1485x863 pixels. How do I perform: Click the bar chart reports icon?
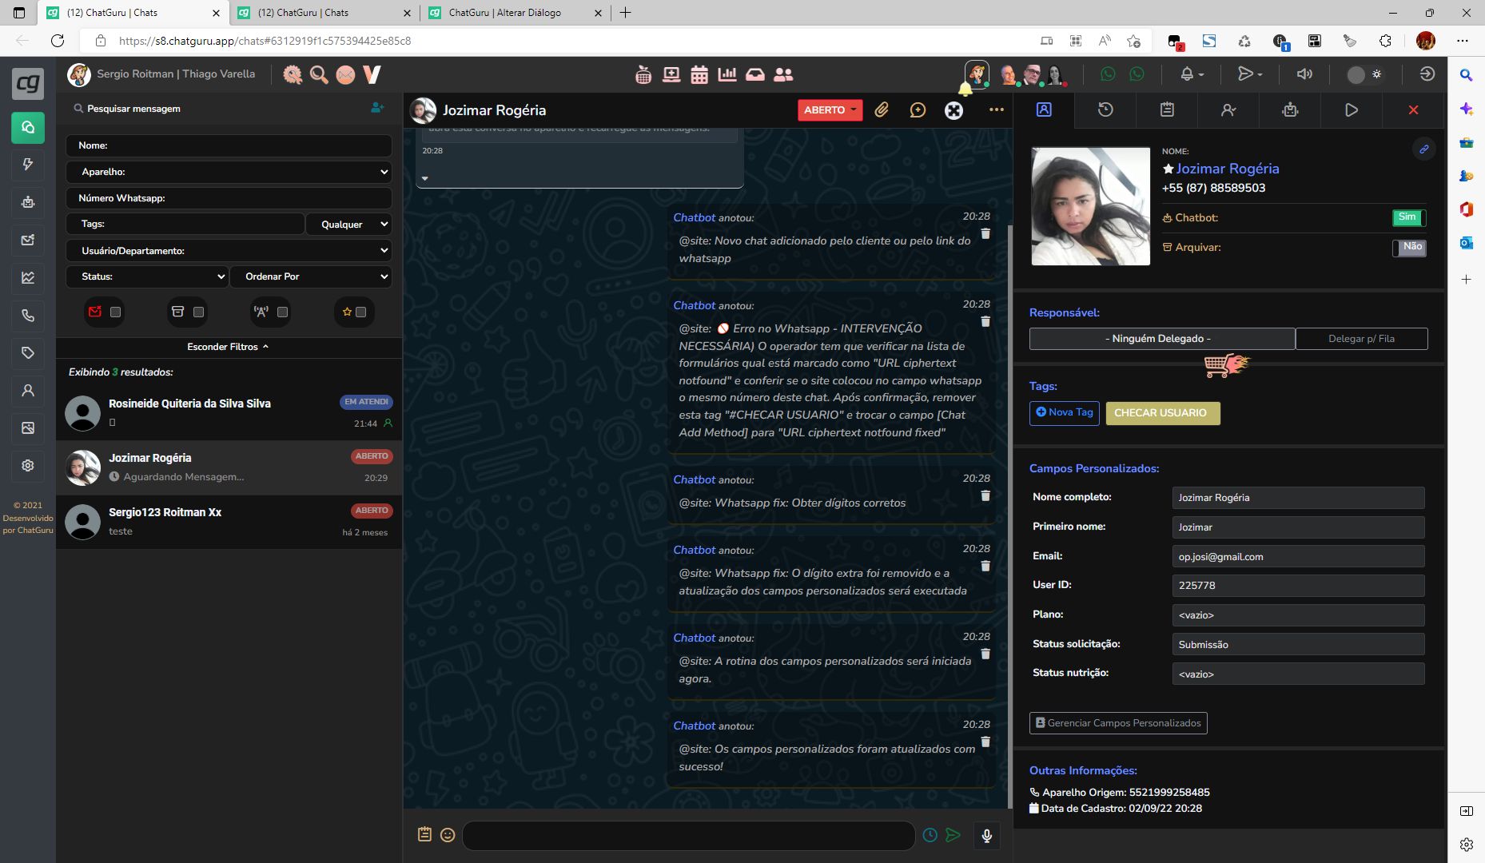[727, 74]
